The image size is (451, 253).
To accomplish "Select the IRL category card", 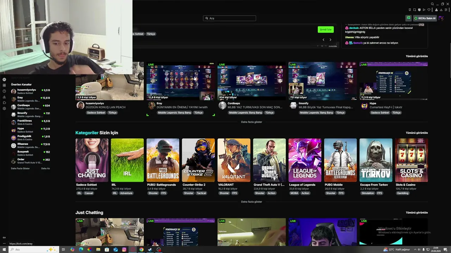I will point(127,160).
